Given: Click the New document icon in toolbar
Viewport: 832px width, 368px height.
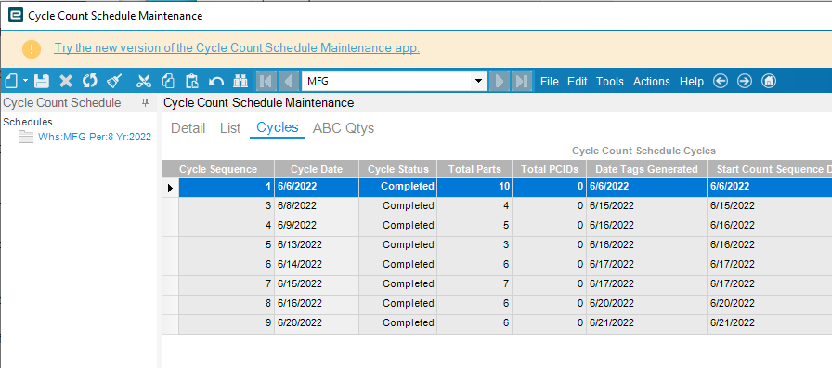Looking at the screenshot, I should tap(11, 81).
